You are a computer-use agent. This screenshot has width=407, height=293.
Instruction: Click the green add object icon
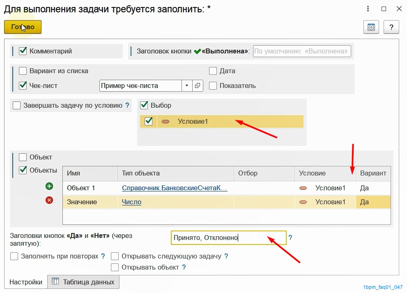tap(49, 186)
